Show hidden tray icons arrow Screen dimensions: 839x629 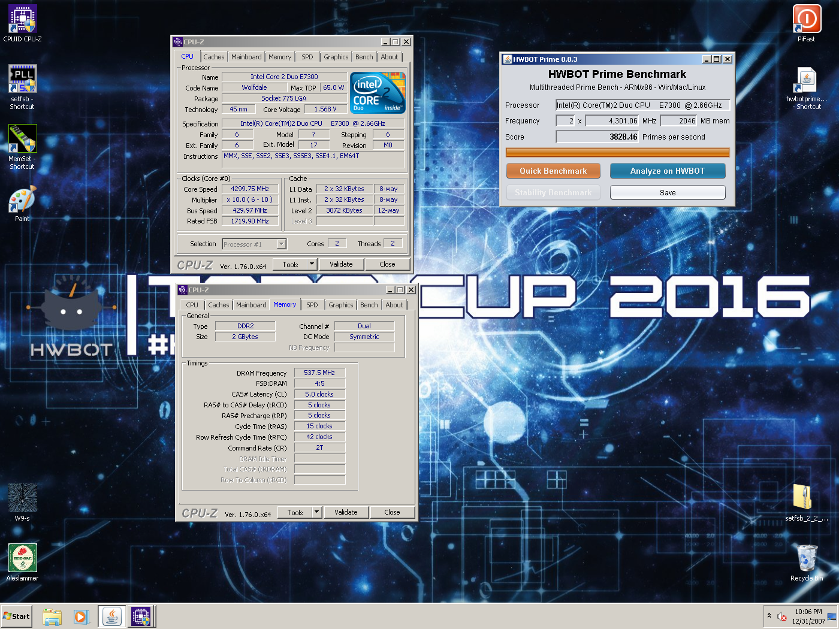pos(769,615)
